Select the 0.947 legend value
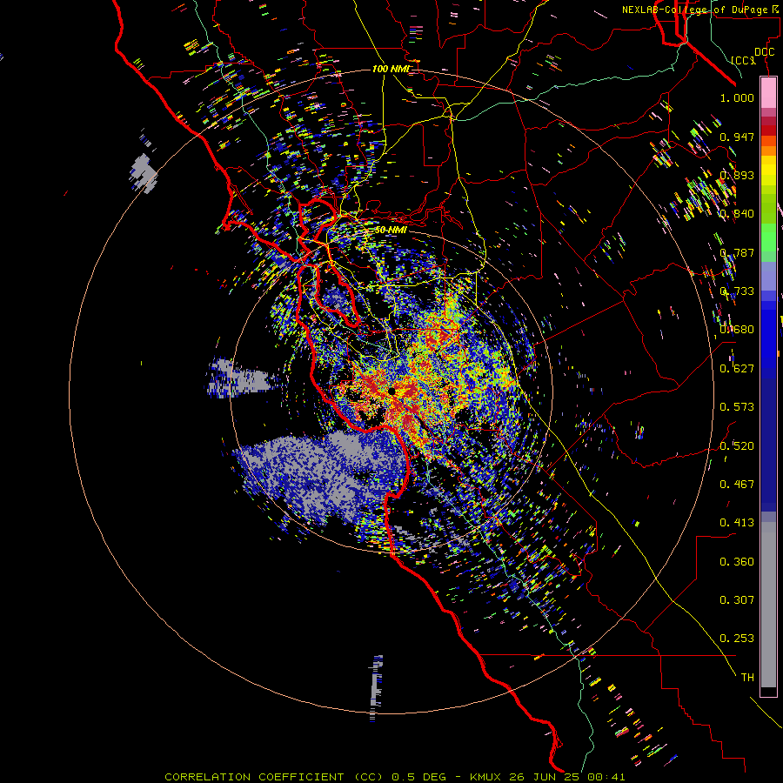The height and width of the screenshot is (783, 783). coord(737,137)
